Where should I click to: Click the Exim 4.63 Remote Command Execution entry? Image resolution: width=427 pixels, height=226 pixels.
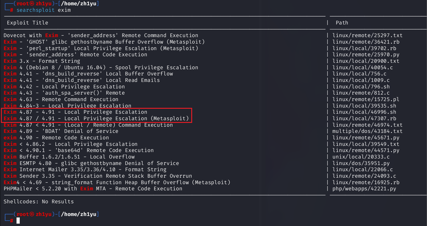pos(61,99)
